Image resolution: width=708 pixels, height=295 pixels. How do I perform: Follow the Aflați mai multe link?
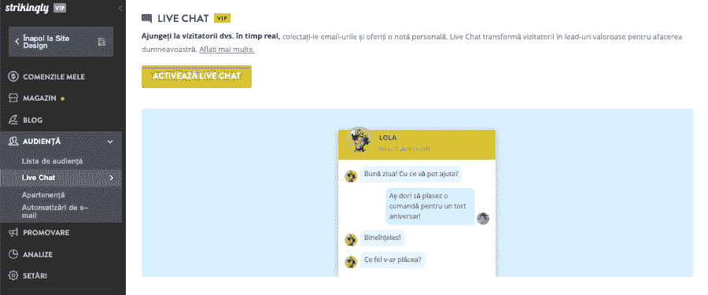click(227, 50)
